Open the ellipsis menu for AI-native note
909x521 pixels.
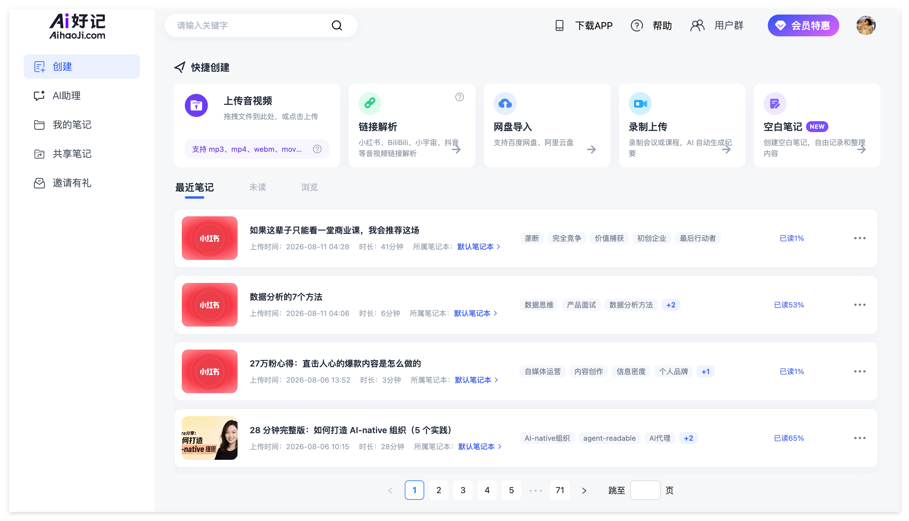[x=860, y=438]
